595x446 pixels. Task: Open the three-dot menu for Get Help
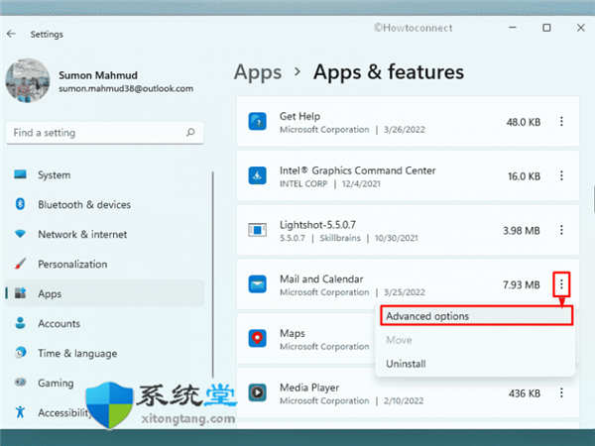561,121
